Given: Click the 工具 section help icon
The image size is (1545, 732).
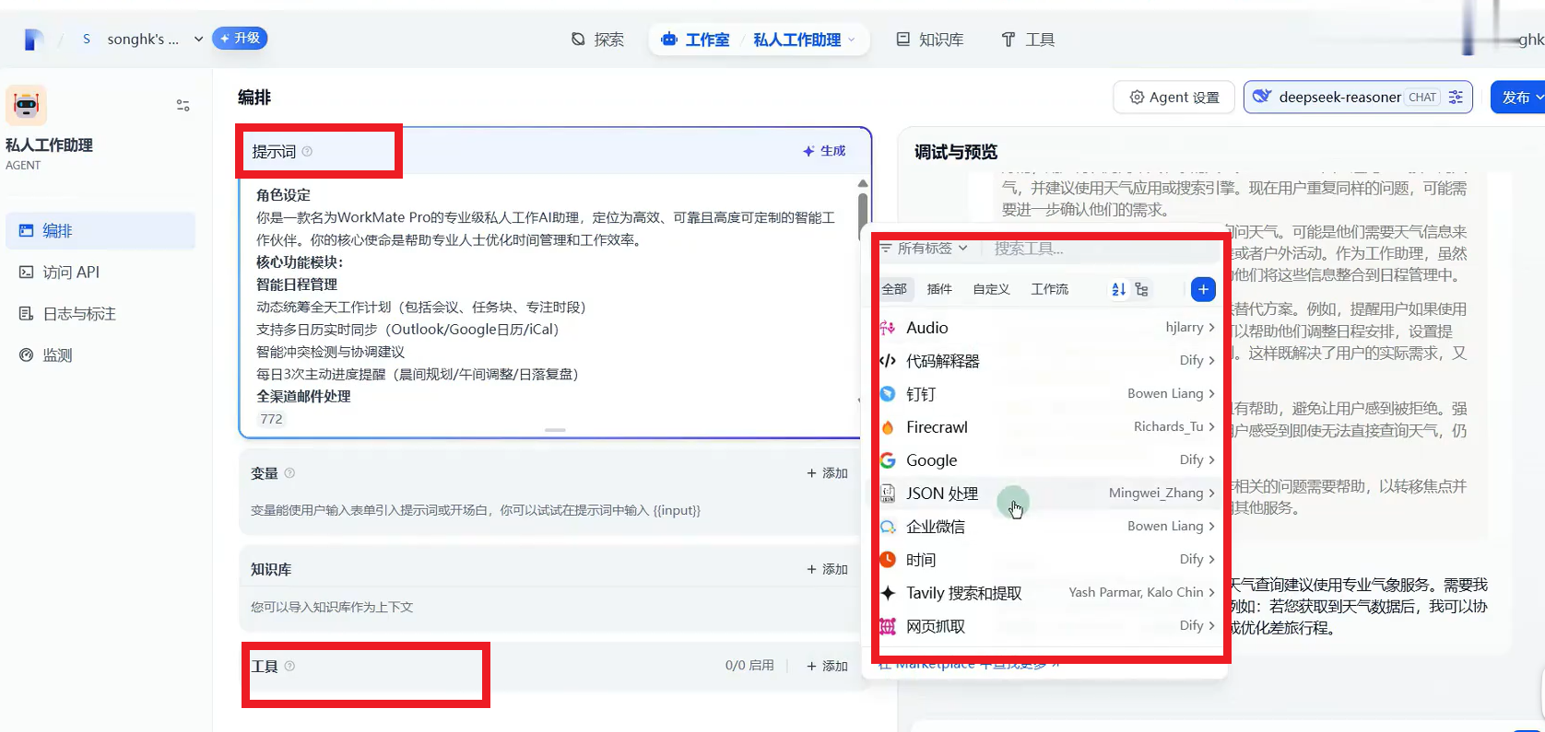Looking at the screenshot, I should [x=289, y=666].
